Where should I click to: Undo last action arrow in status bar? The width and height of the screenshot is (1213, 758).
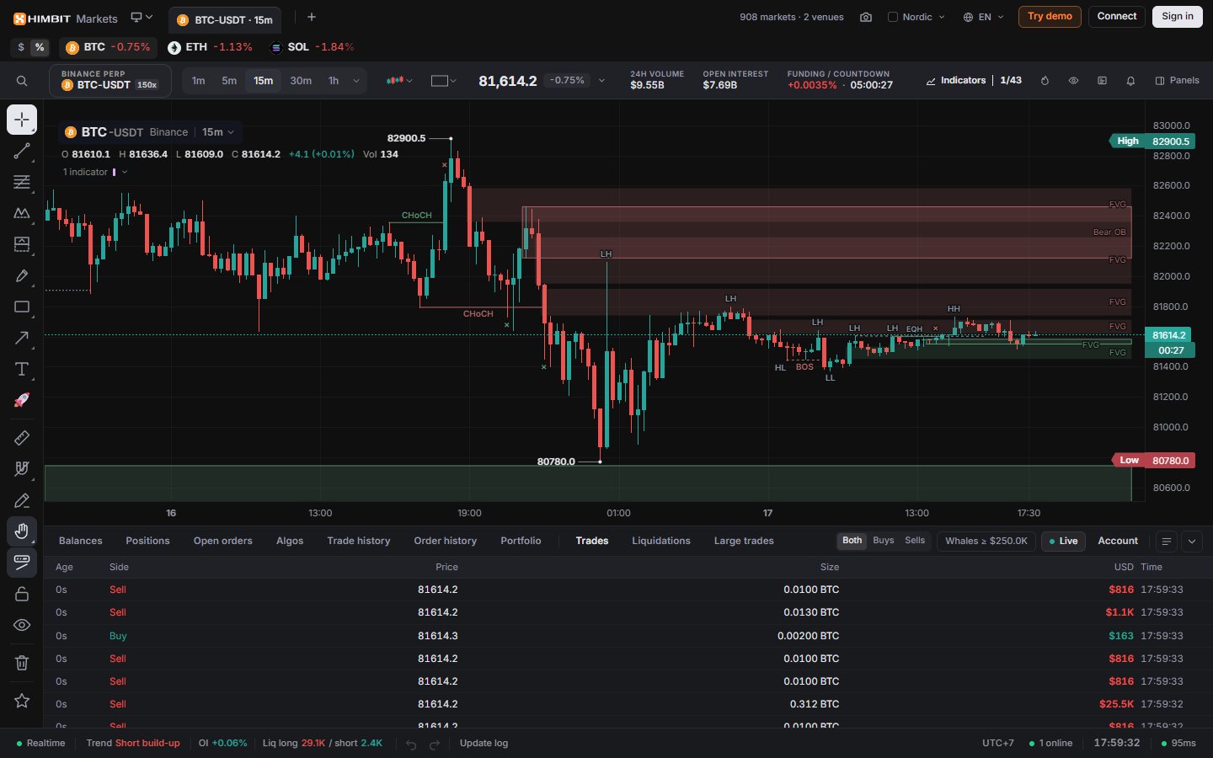[411, 744]
